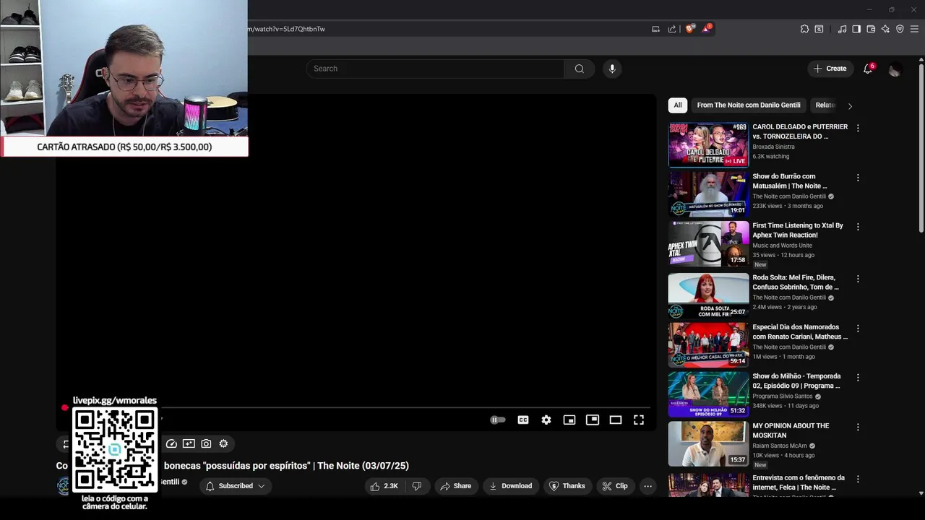The image size is (925, 520).
Task: Click the Clip button
Action: (x=615, y=486)
